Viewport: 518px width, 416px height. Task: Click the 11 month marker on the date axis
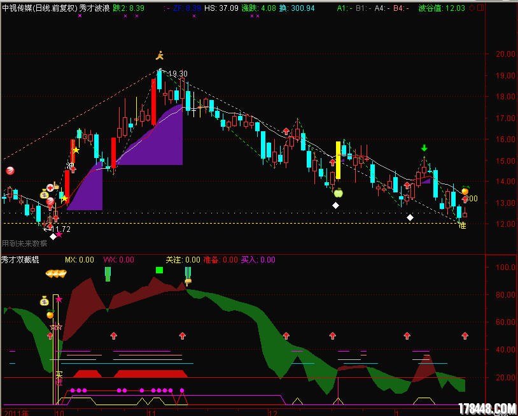point(151,413)
